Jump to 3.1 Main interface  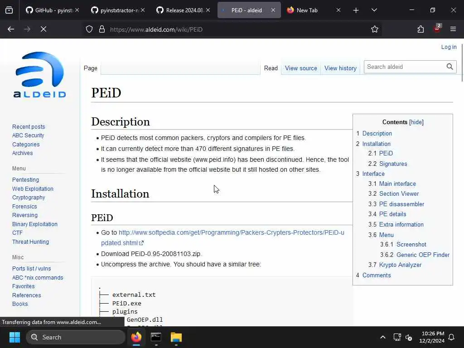[397, 184]
